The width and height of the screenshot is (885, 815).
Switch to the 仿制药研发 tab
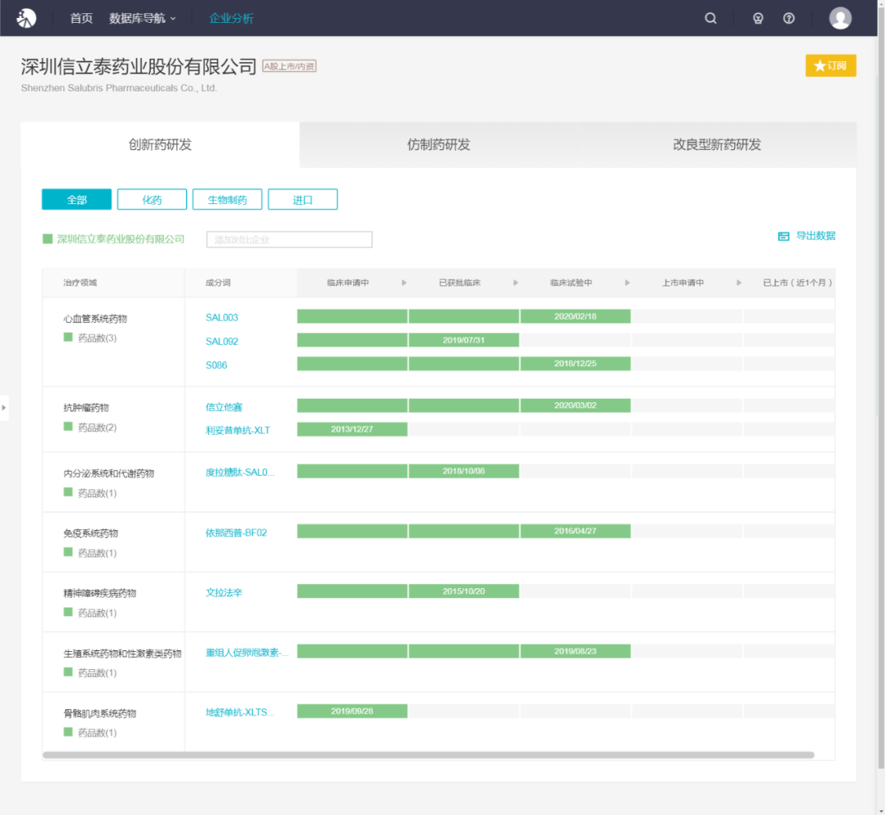[x=438, y=144]
